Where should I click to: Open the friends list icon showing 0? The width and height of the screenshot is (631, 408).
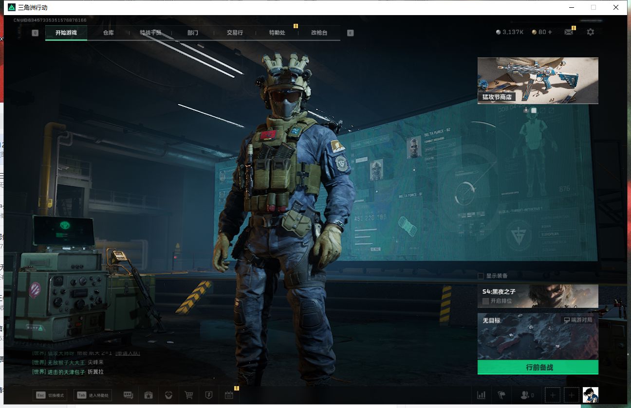click(527, 395)
